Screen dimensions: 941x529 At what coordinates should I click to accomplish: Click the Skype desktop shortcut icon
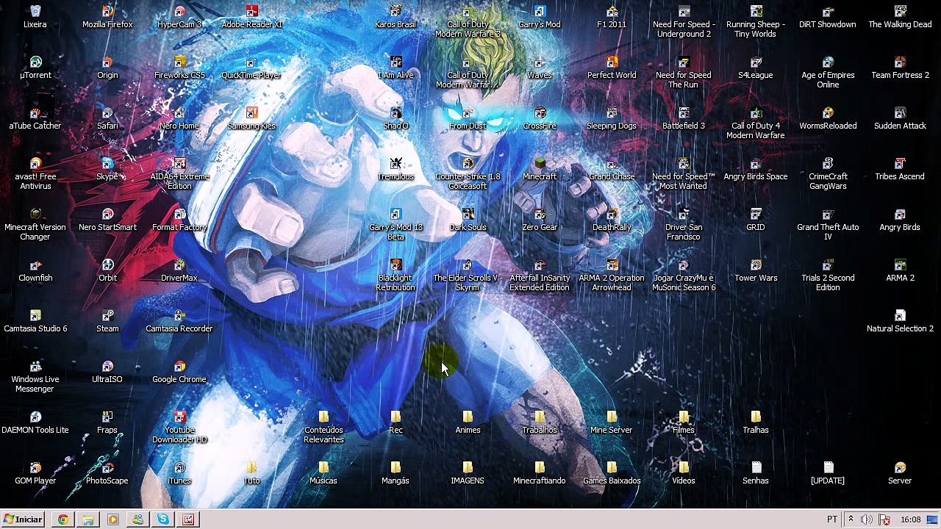[107, 169]
